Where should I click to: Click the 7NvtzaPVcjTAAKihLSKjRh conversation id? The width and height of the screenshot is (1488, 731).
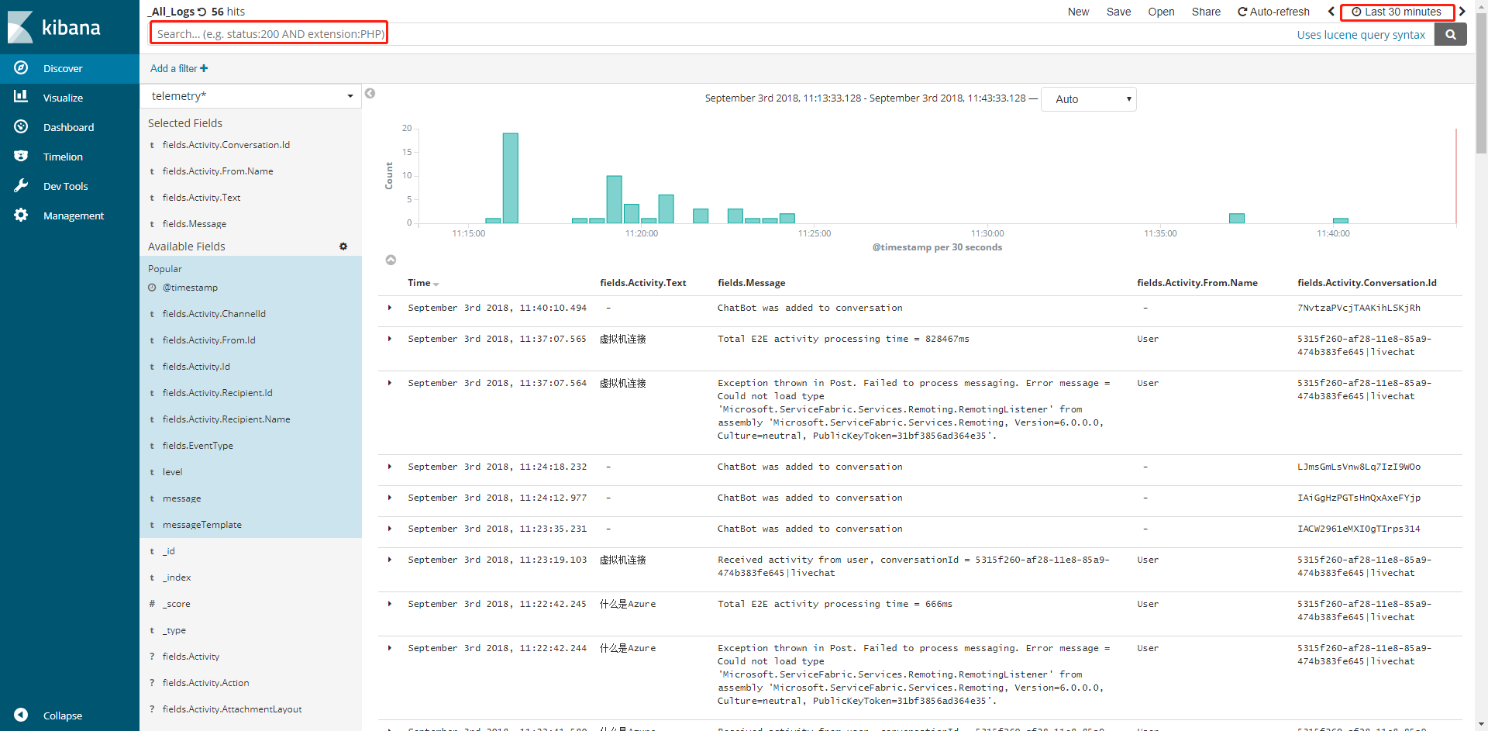point(1359,308)
